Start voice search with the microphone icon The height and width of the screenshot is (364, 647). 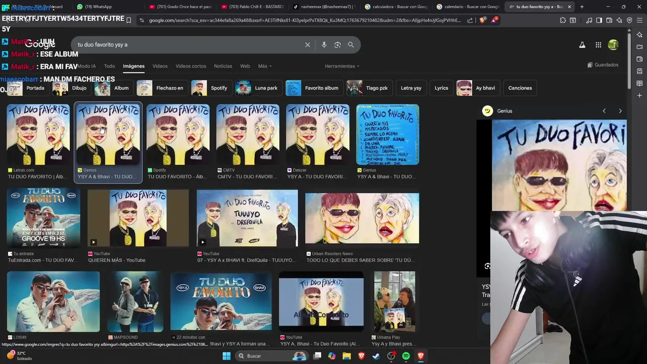click(324, 44)
